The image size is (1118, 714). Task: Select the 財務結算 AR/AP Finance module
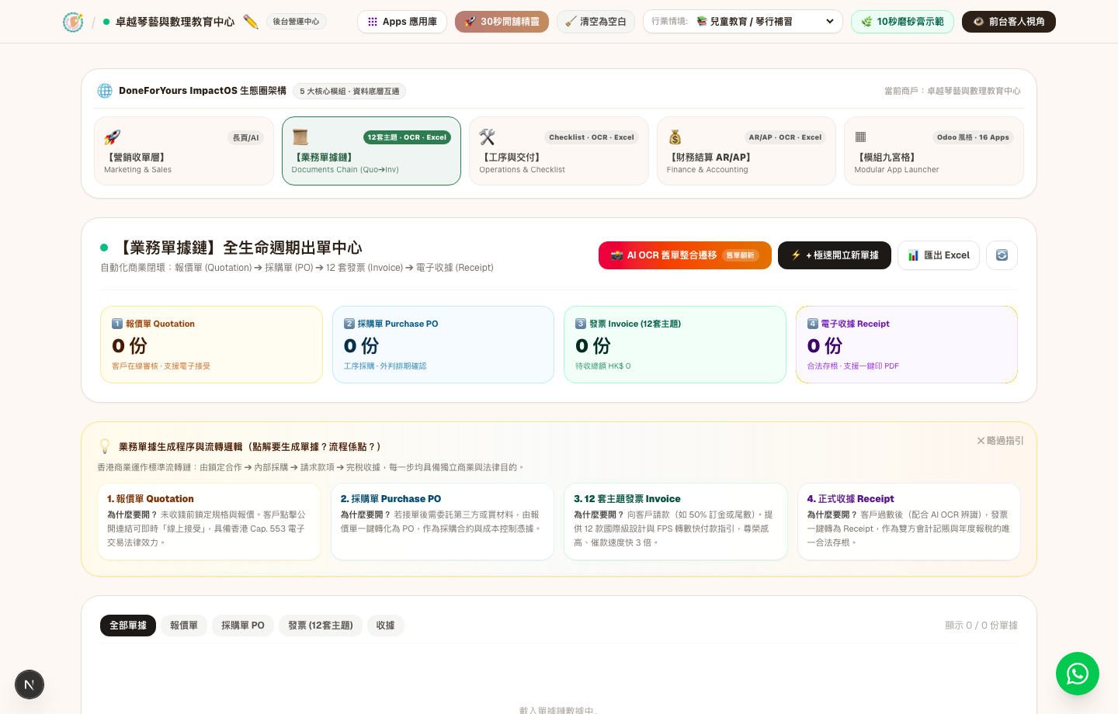pos(746,151)
